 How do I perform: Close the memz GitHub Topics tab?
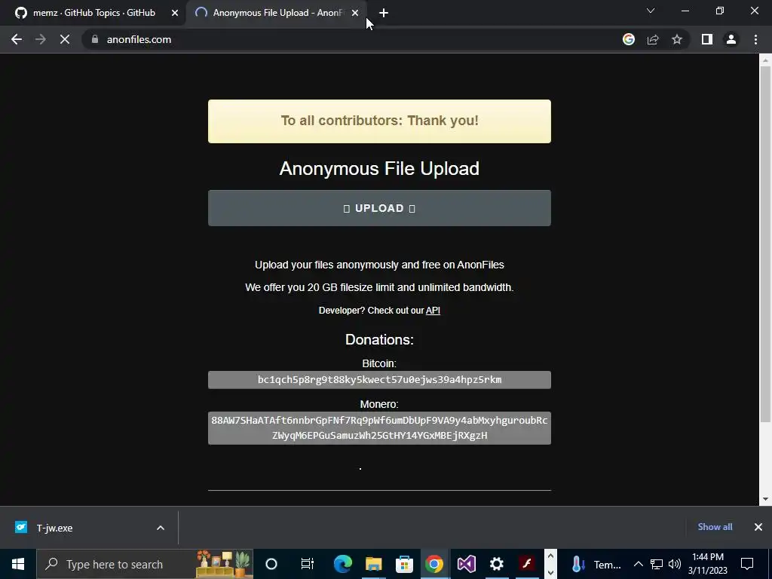coord(175,14)
